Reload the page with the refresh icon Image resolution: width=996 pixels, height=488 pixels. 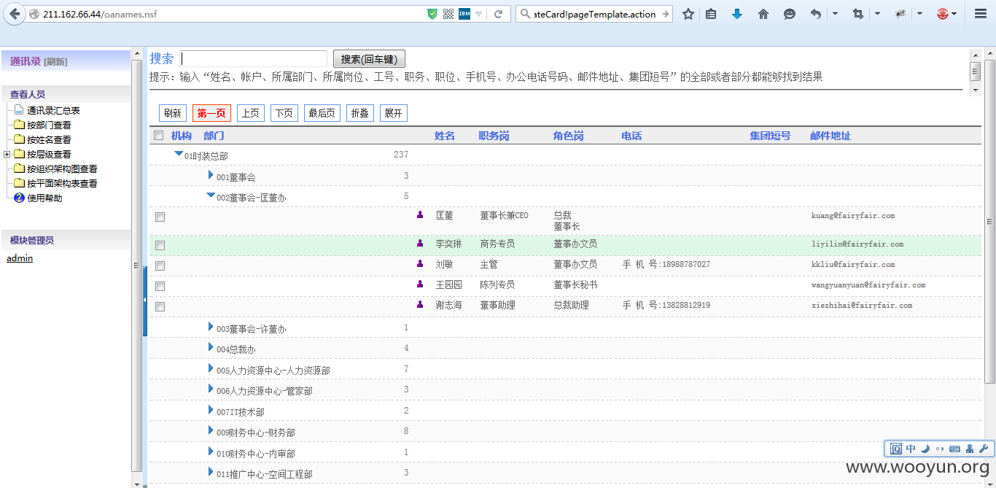click(x=499, y=14)
